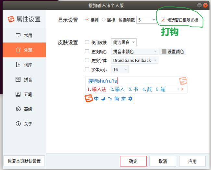Click the monitor icon next to 常用

click(18, 35)
